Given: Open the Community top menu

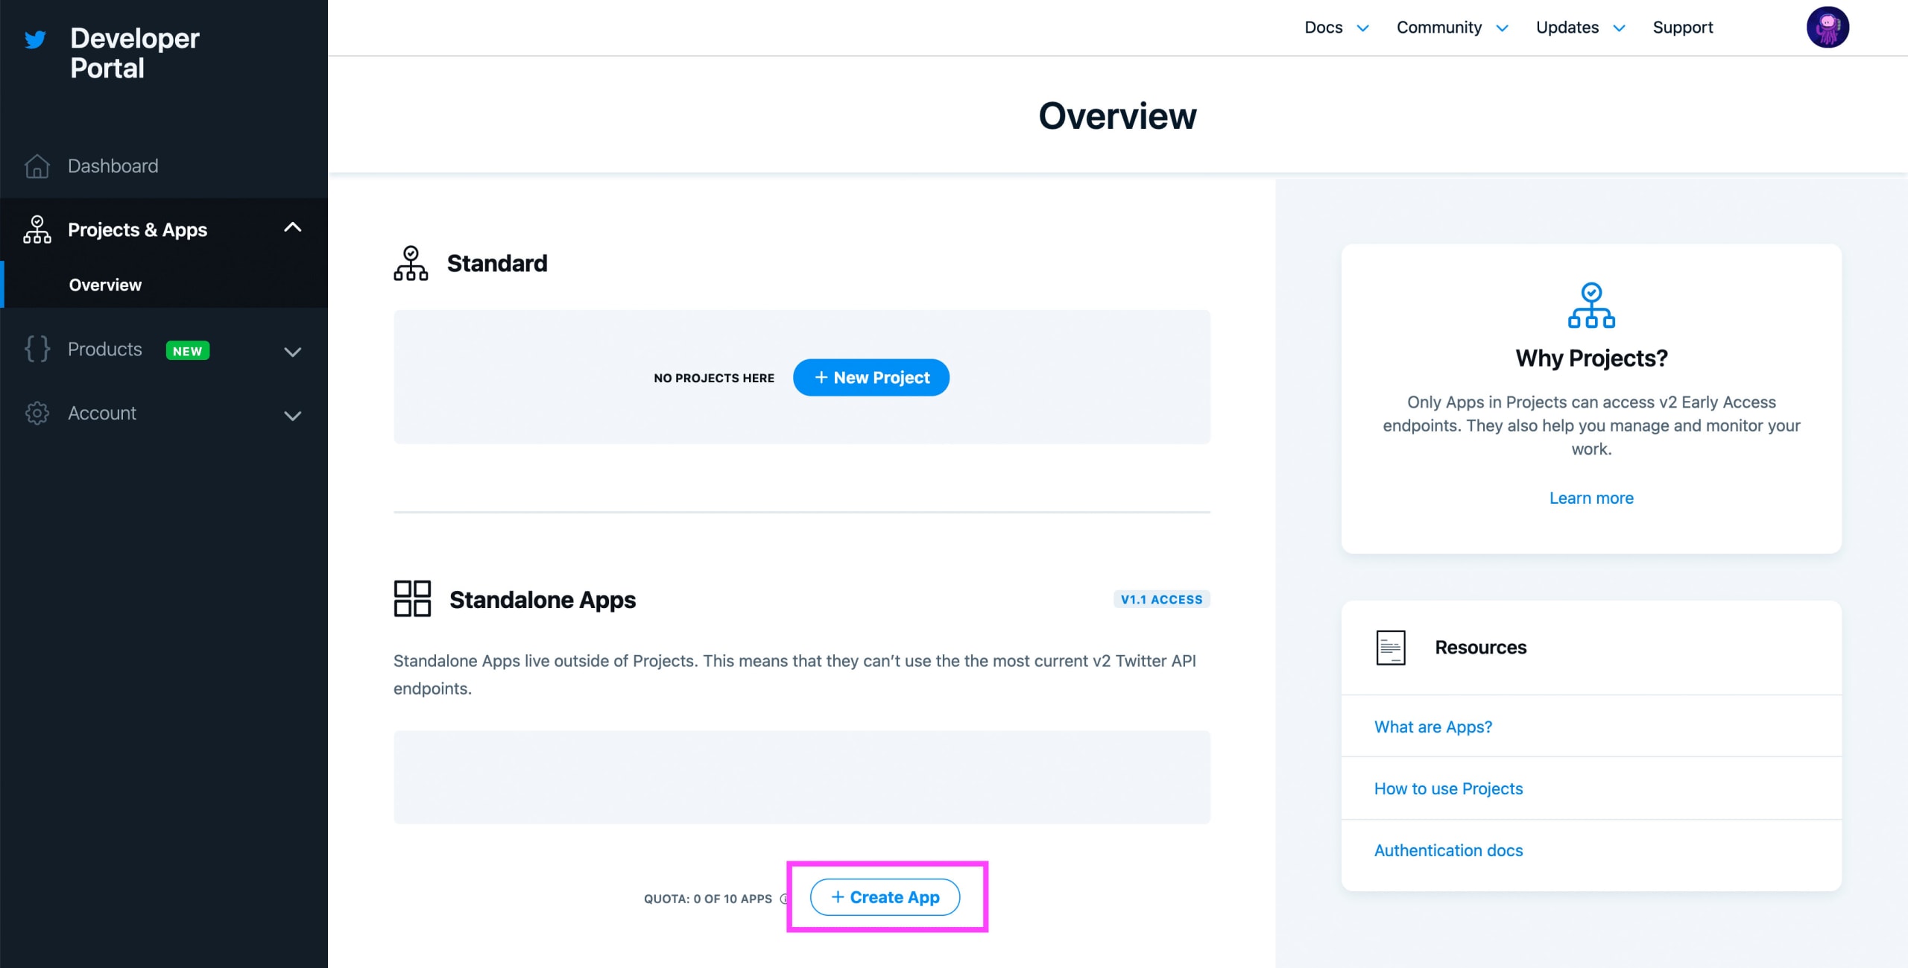Looking at the screenshot, I should tap(1438, 28).
